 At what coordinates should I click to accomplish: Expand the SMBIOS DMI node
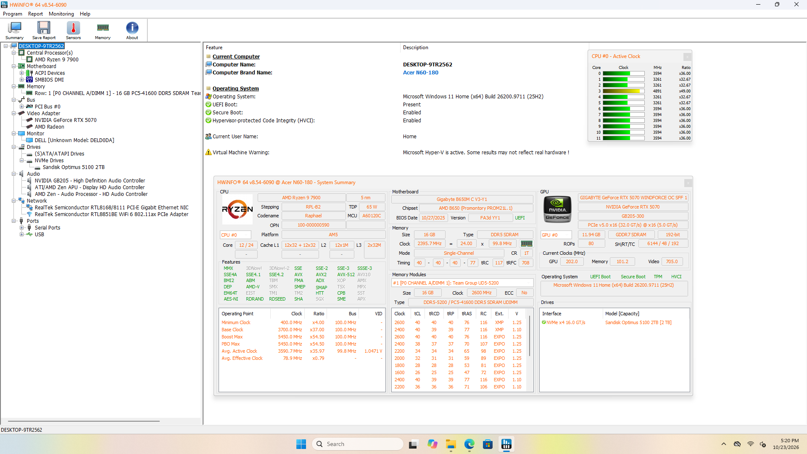[22, 80]
